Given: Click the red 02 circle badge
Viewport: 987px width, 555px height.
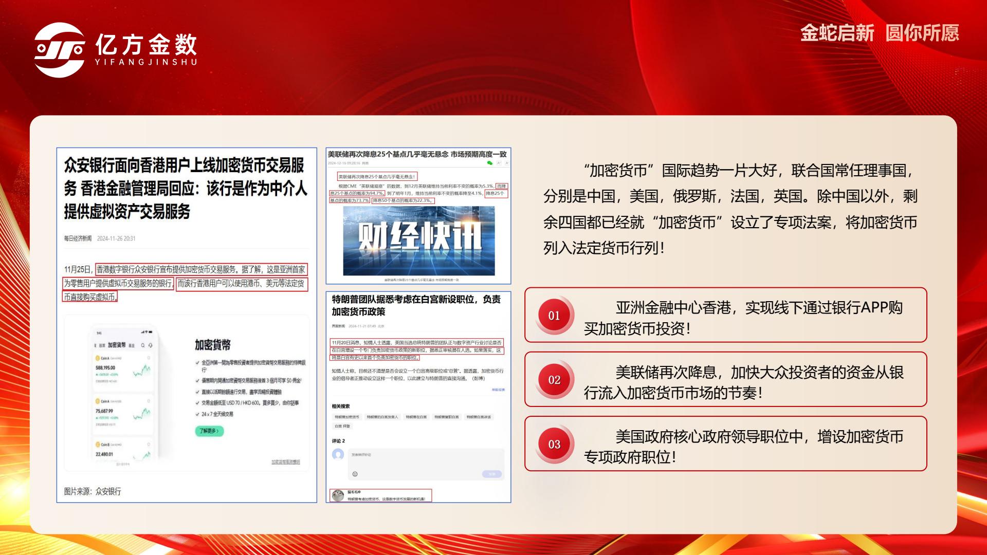Looking at the screenshot, I should (554, 380).
